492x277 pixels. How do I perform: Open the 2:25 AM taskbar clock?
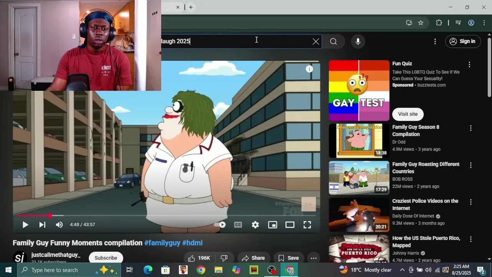[x=461, y=270]
